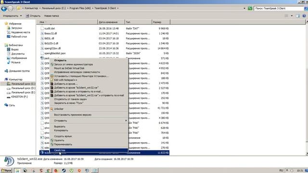
Task: Choose Добавить в архив... menu entry
Action: click(x=89, y=84)
